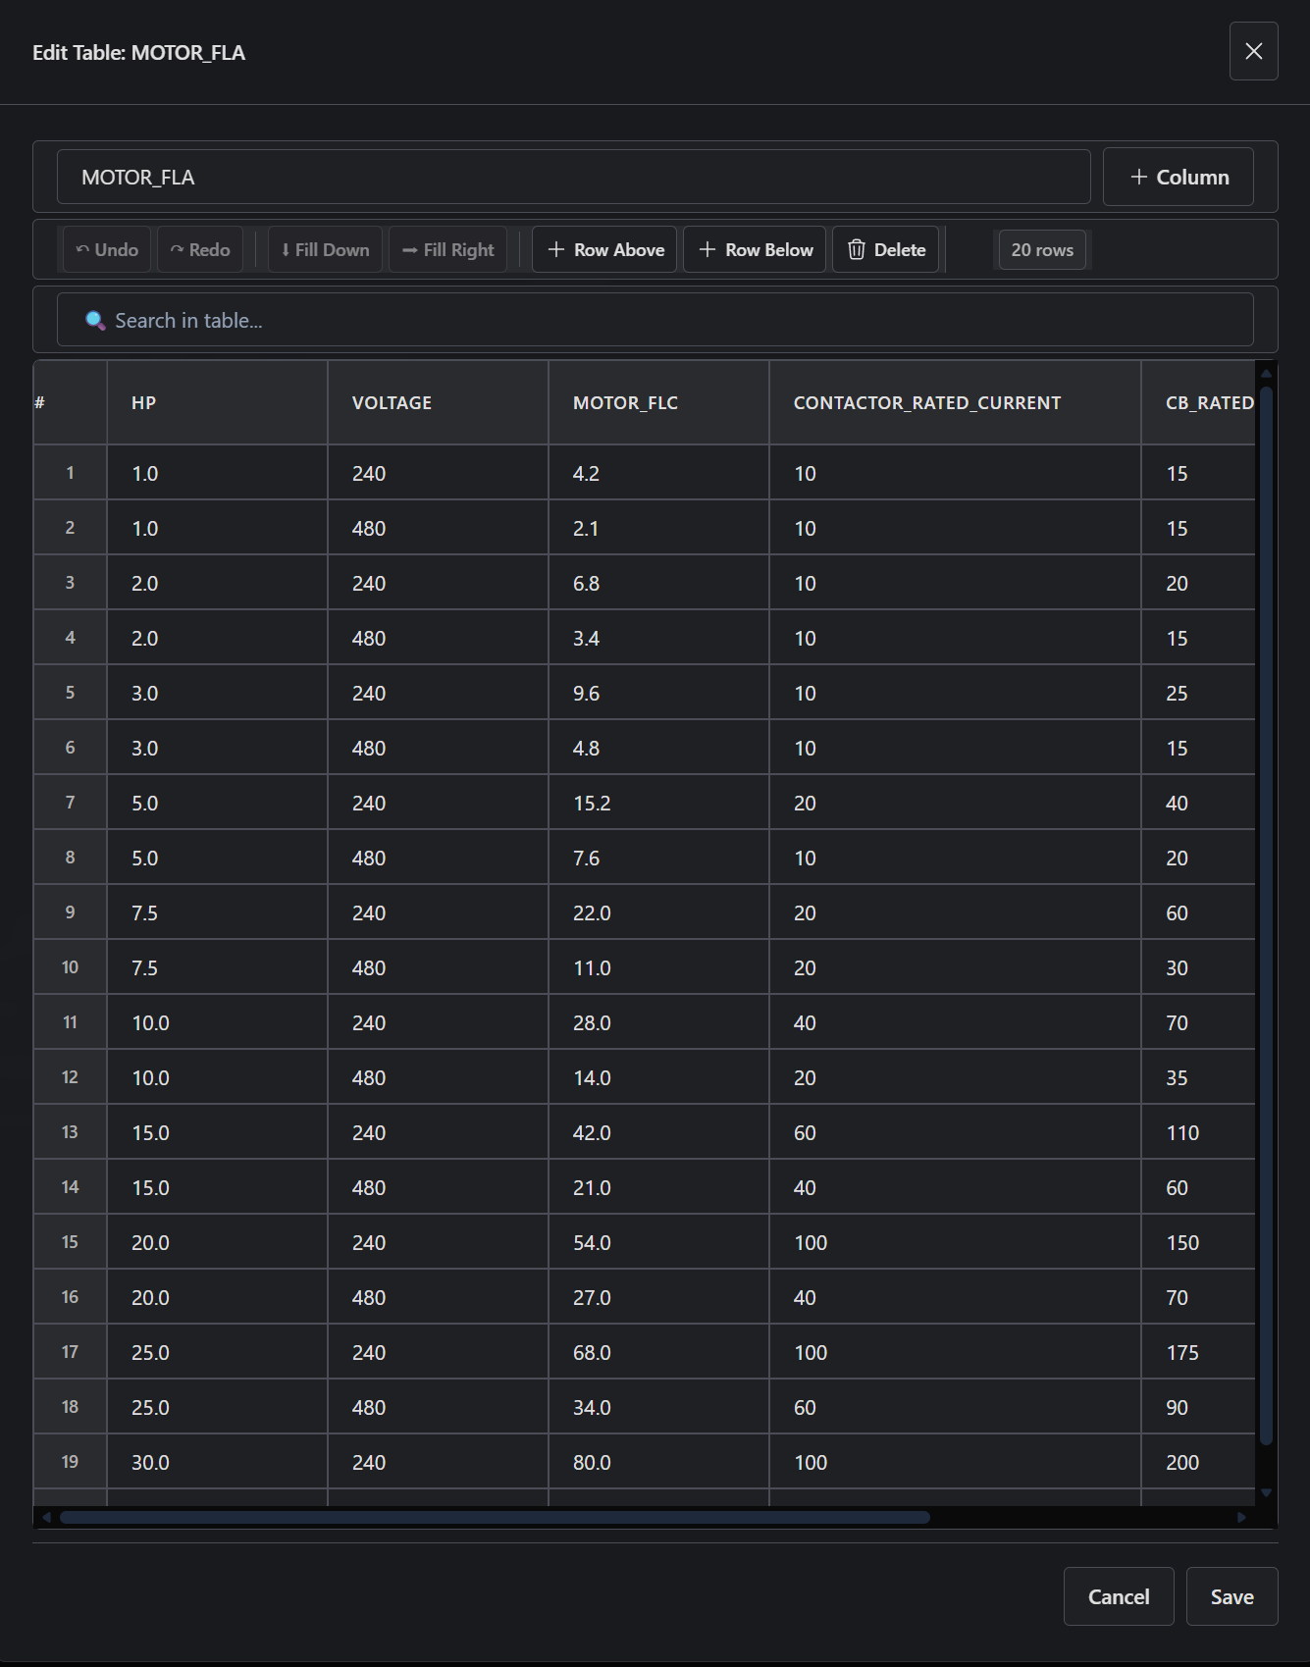Image resolution: width=1310 pixels, height=1667 pixels.
Task: Focus the Search in table field
Action: tap(655, 320)
